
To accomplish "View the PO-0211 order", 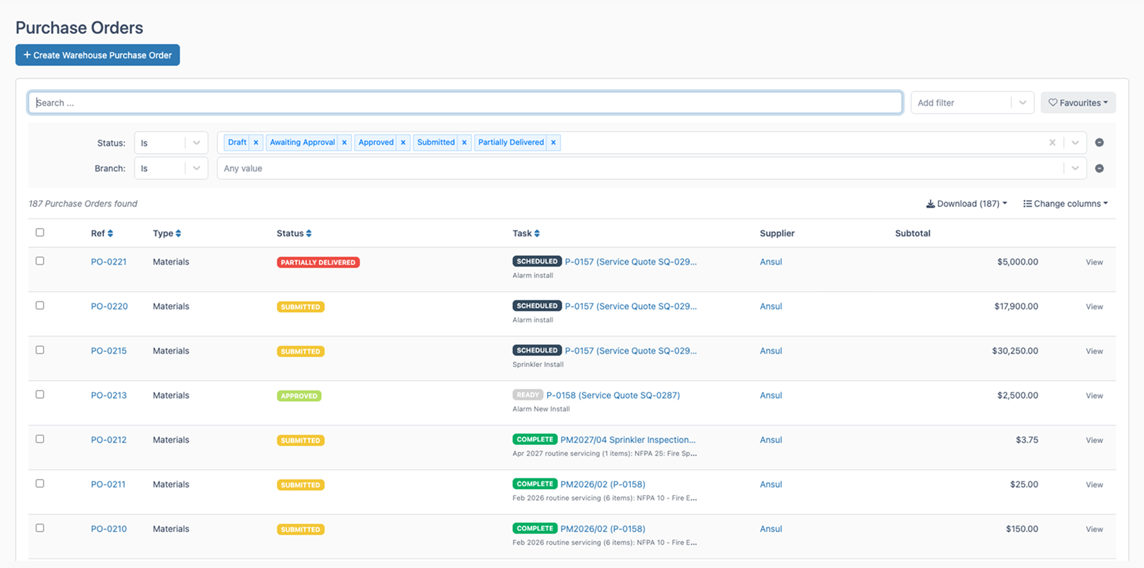I will tap(1094, 485).
